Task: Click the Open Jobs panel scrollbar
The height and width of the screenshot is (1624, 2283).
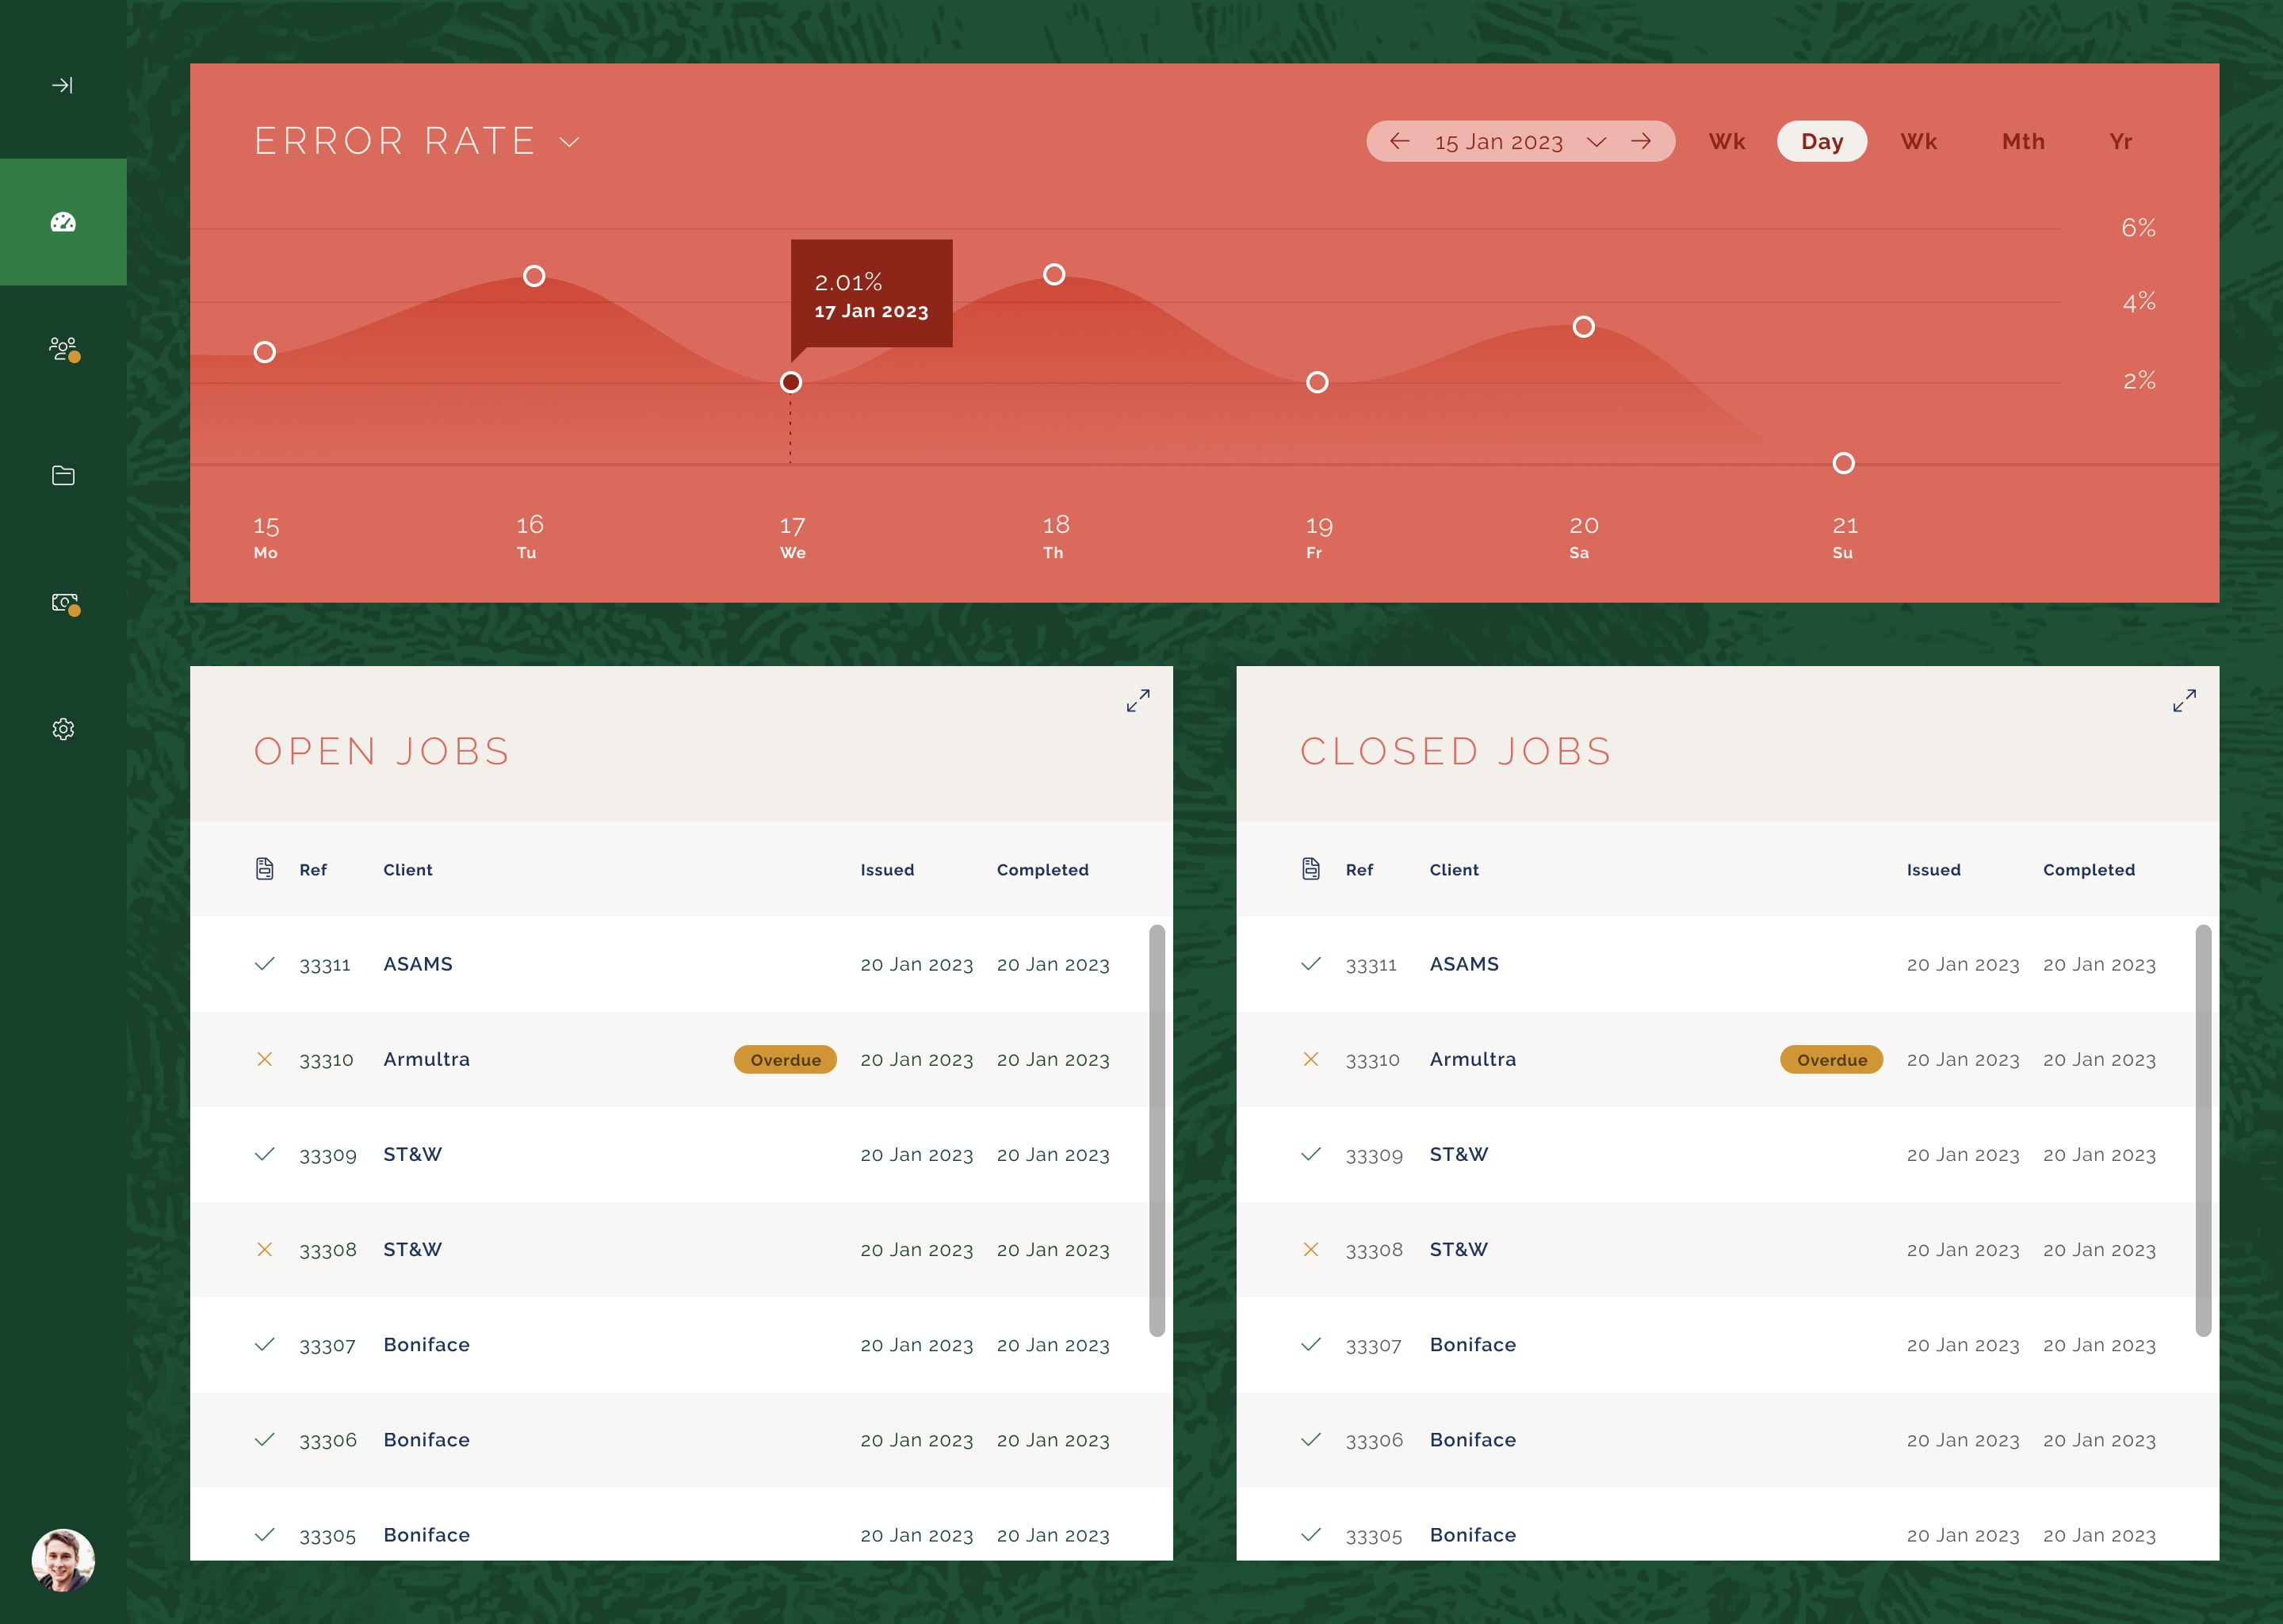Action: click(x=1157, y=1130)
